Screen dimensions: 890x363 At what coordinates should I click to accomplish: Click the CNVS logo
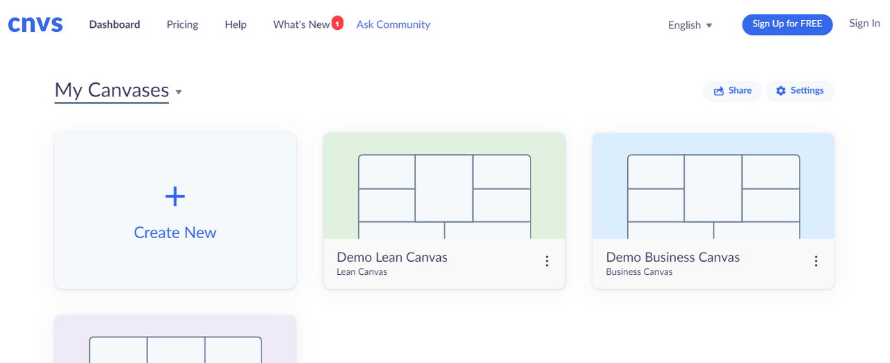coord(35,24)
